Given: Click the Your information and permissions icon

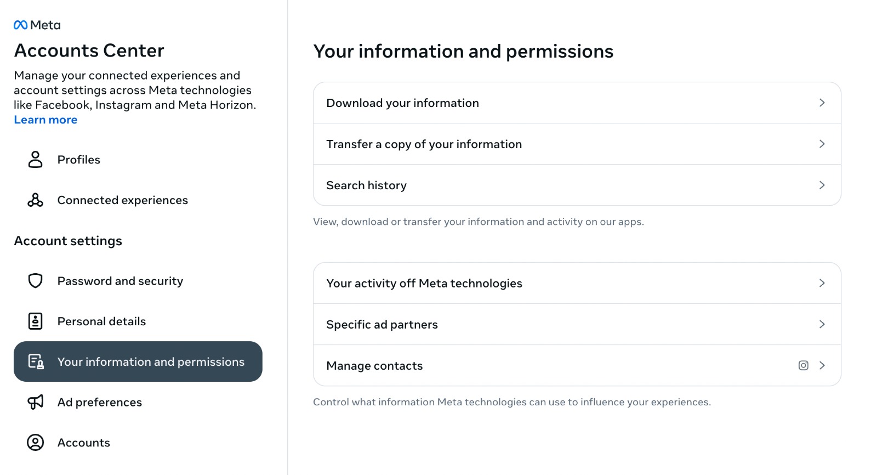Looking at the screenshot, I should click(36, 361).
